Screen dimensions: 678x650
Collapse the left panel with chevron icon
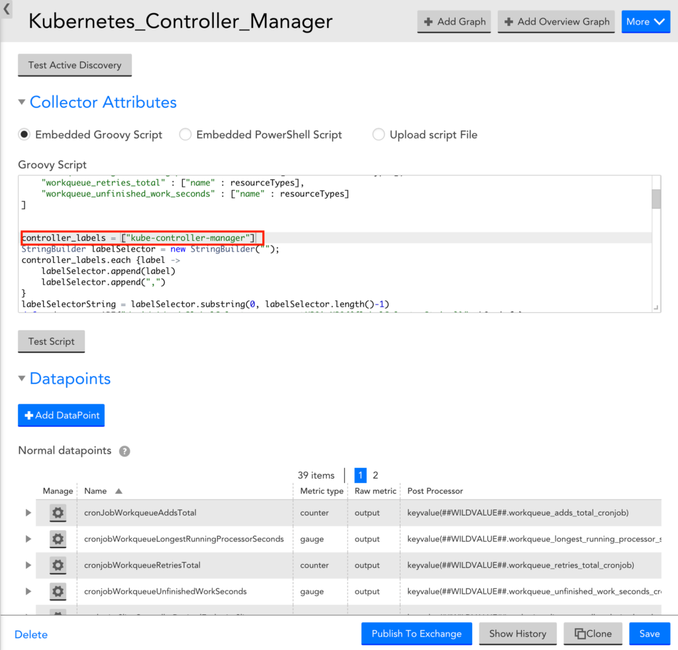coord(7,9)
